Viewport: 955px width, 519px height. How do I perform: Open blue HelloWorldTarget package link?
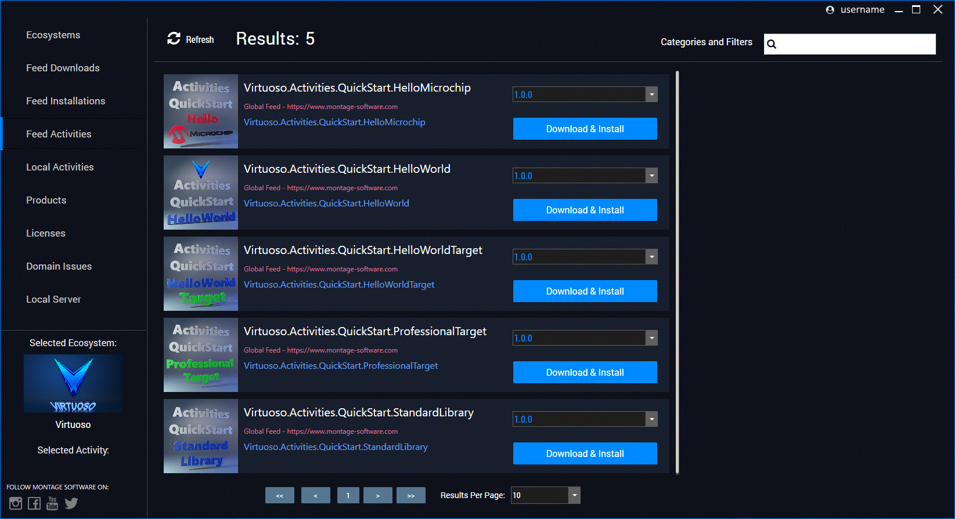pos(339,285)
